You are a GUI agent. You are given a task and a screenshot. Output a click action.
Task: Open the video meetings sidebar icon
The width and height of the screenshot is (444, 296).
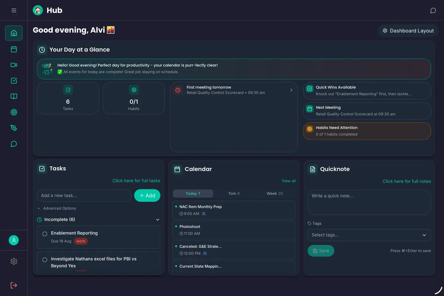(x=14, y=65)
